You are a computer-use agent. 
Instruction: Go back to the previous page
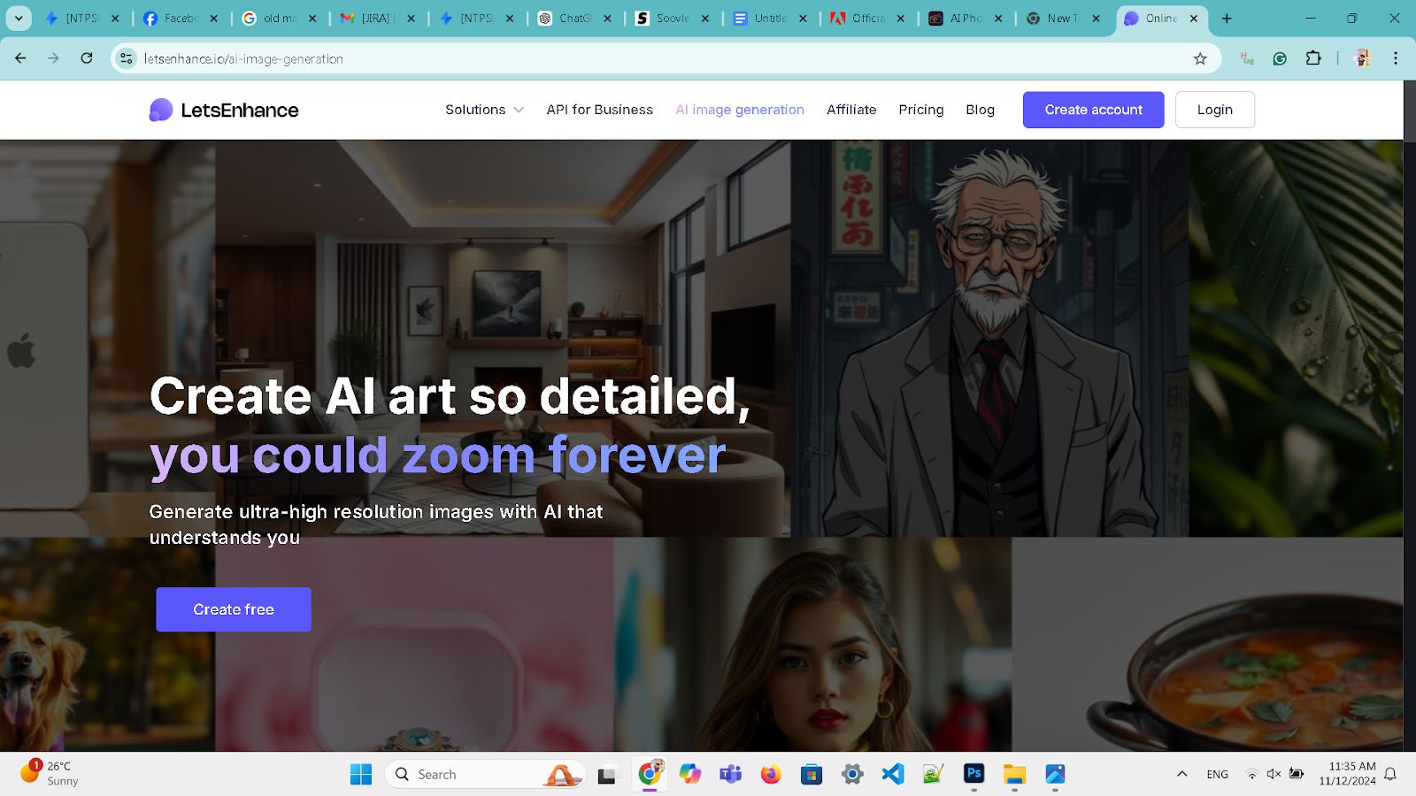point(20,58)
